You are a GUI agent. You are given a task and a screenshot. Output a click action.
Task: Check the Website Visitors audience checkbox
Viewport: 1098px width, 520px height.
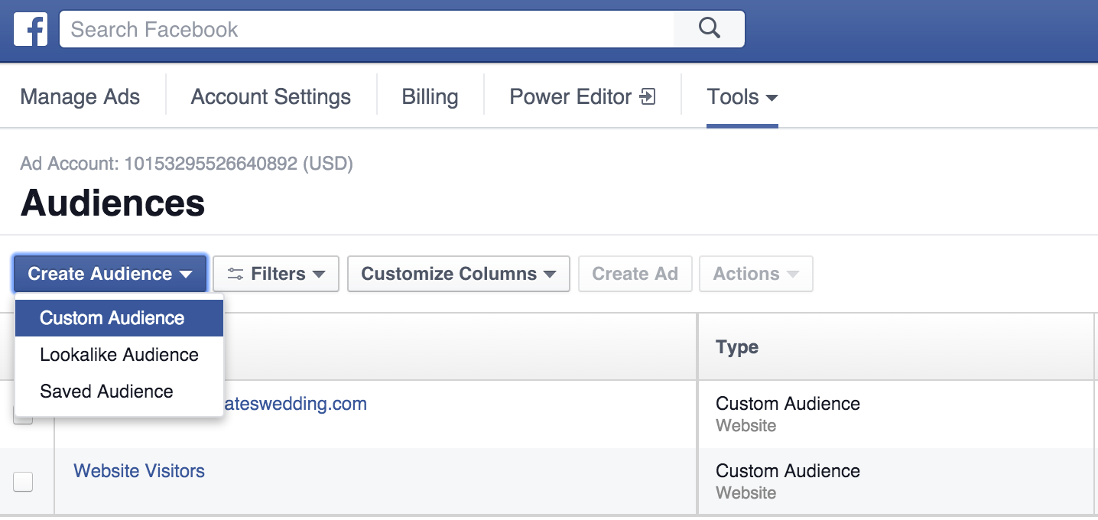[x=23, y=482]
